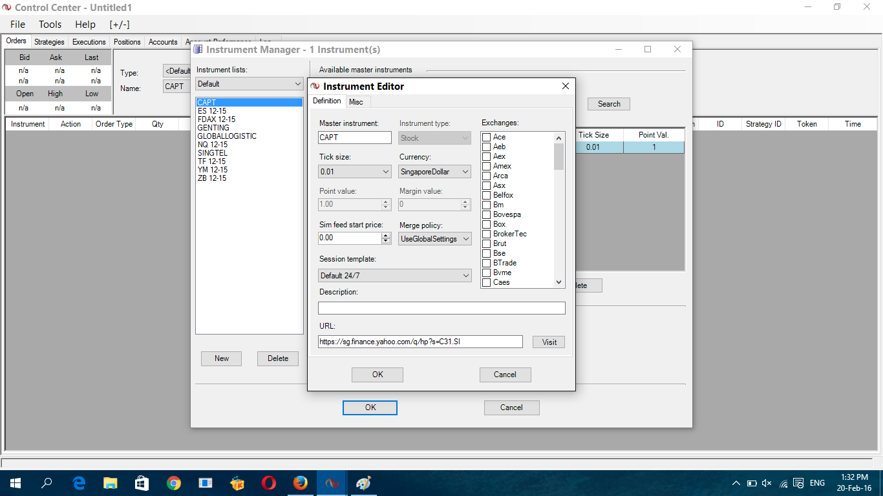Switch to the Executions tab
Viewport: 883px width, 496px height.
(89, 42)
